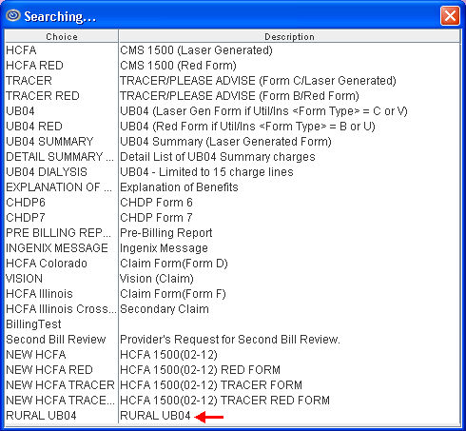
Task: Sort by the Choice column header
Action: tap(62, 36)
